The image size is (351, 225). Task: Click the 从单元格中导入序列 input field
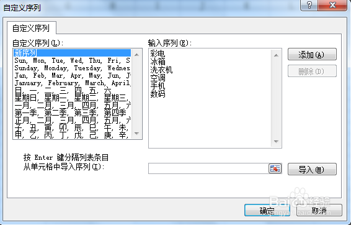[208, 168]
